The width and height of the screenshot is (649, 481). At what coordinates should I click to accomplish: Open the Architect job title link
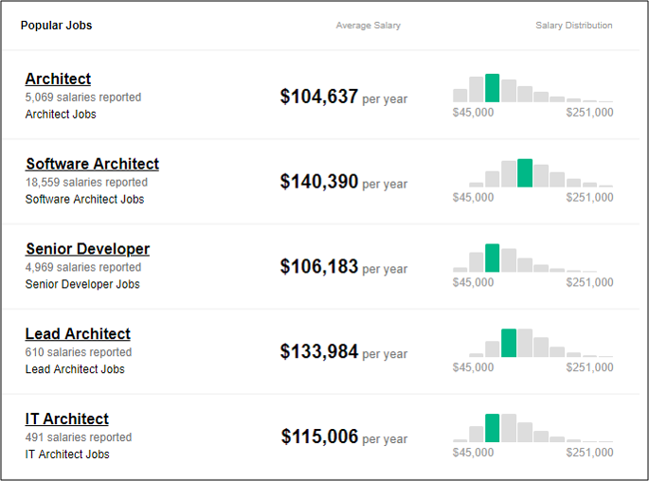[58, 79]
